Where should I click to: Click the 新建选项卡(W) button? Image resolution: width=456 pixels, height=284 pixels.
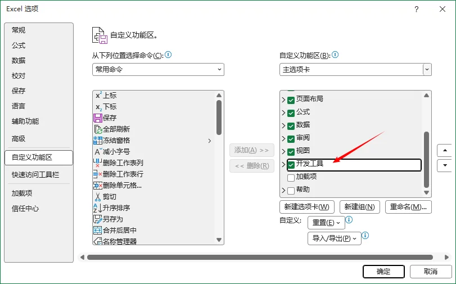(307, 207)
